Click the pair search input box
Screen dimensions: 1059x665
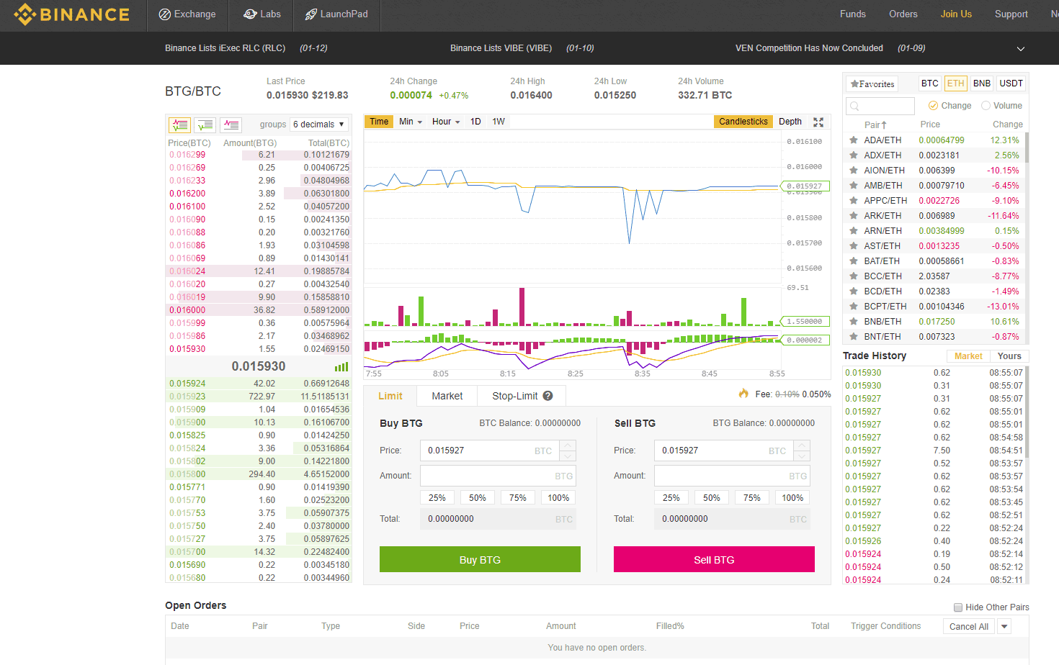click(x=880, y=106)
